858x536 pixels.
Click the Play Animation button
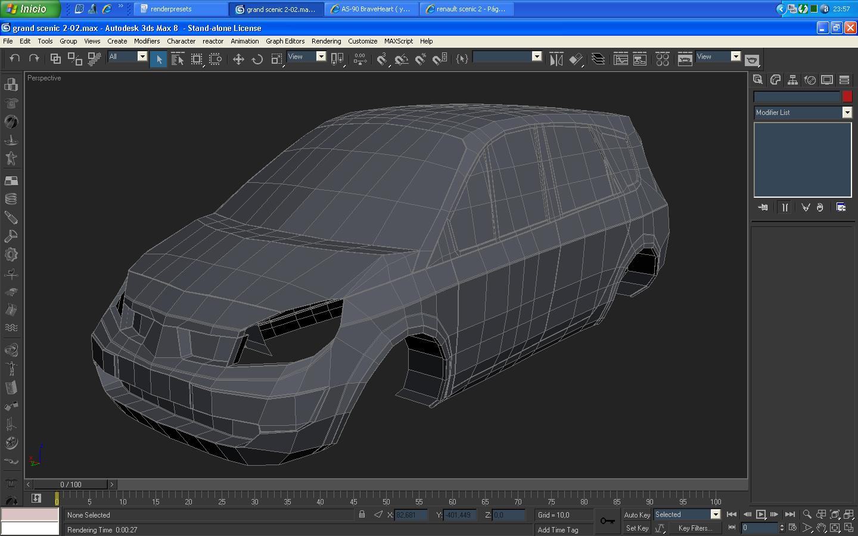[761, 515]
